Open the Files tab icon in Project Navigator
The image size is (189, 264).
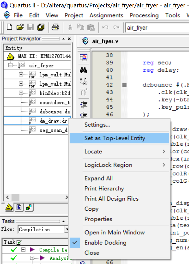click(19, 207)
